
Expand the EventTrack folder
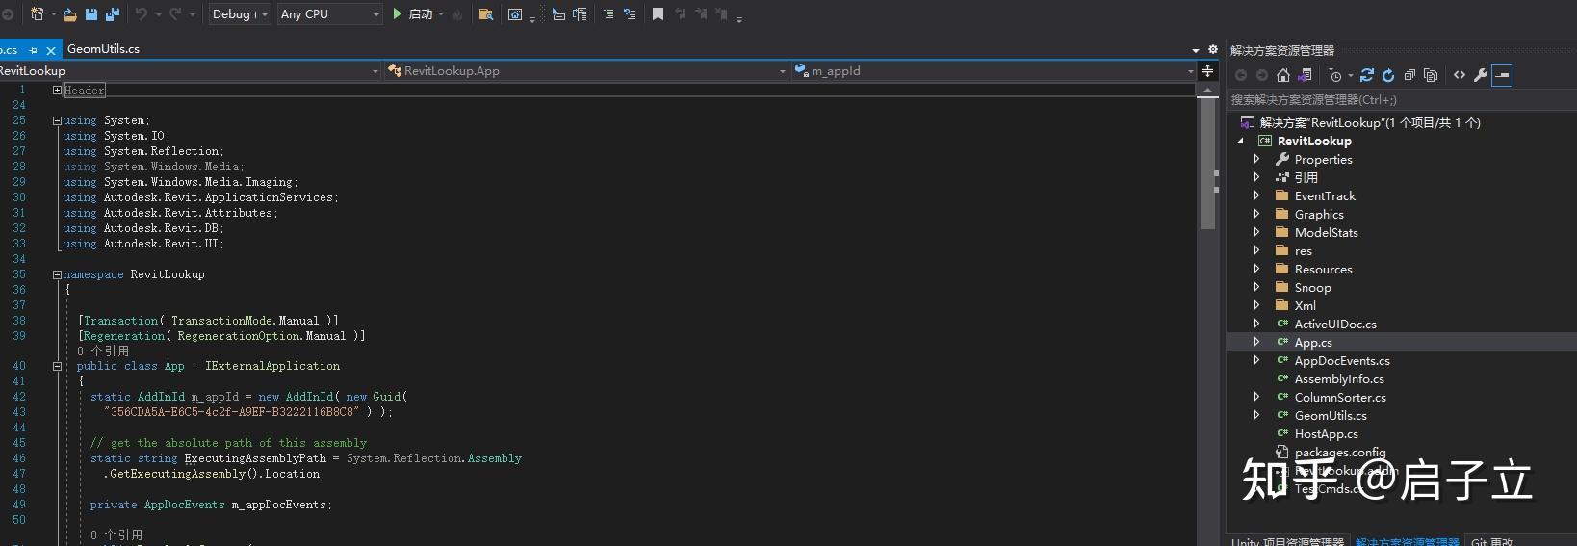pos(1256,195)
